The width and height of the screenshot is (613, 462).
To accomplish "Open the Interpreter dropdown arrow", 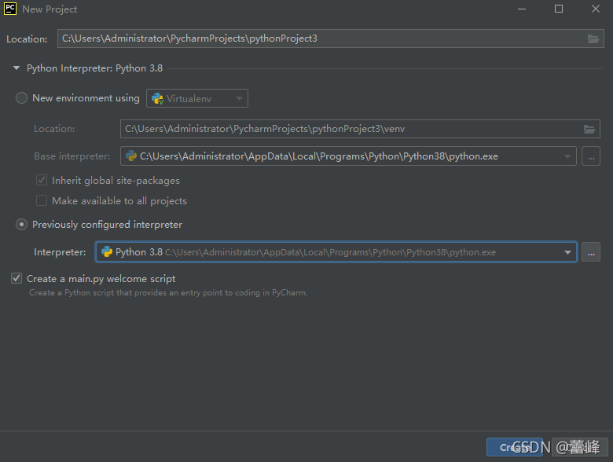I will coord(567,252).
